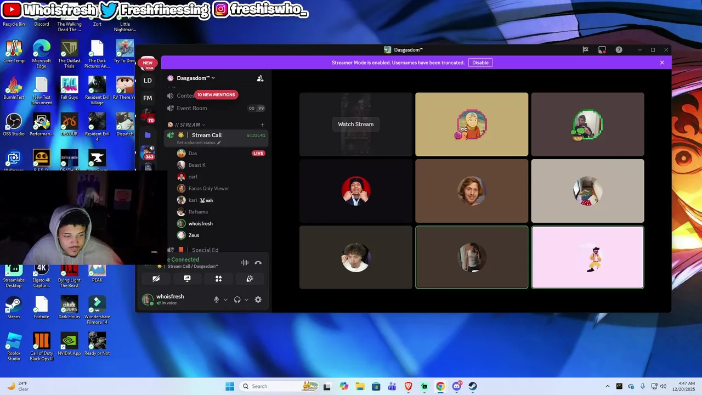Open the Fall Guys desktop shortcut
Screen dimensions: 702x395
69,88
